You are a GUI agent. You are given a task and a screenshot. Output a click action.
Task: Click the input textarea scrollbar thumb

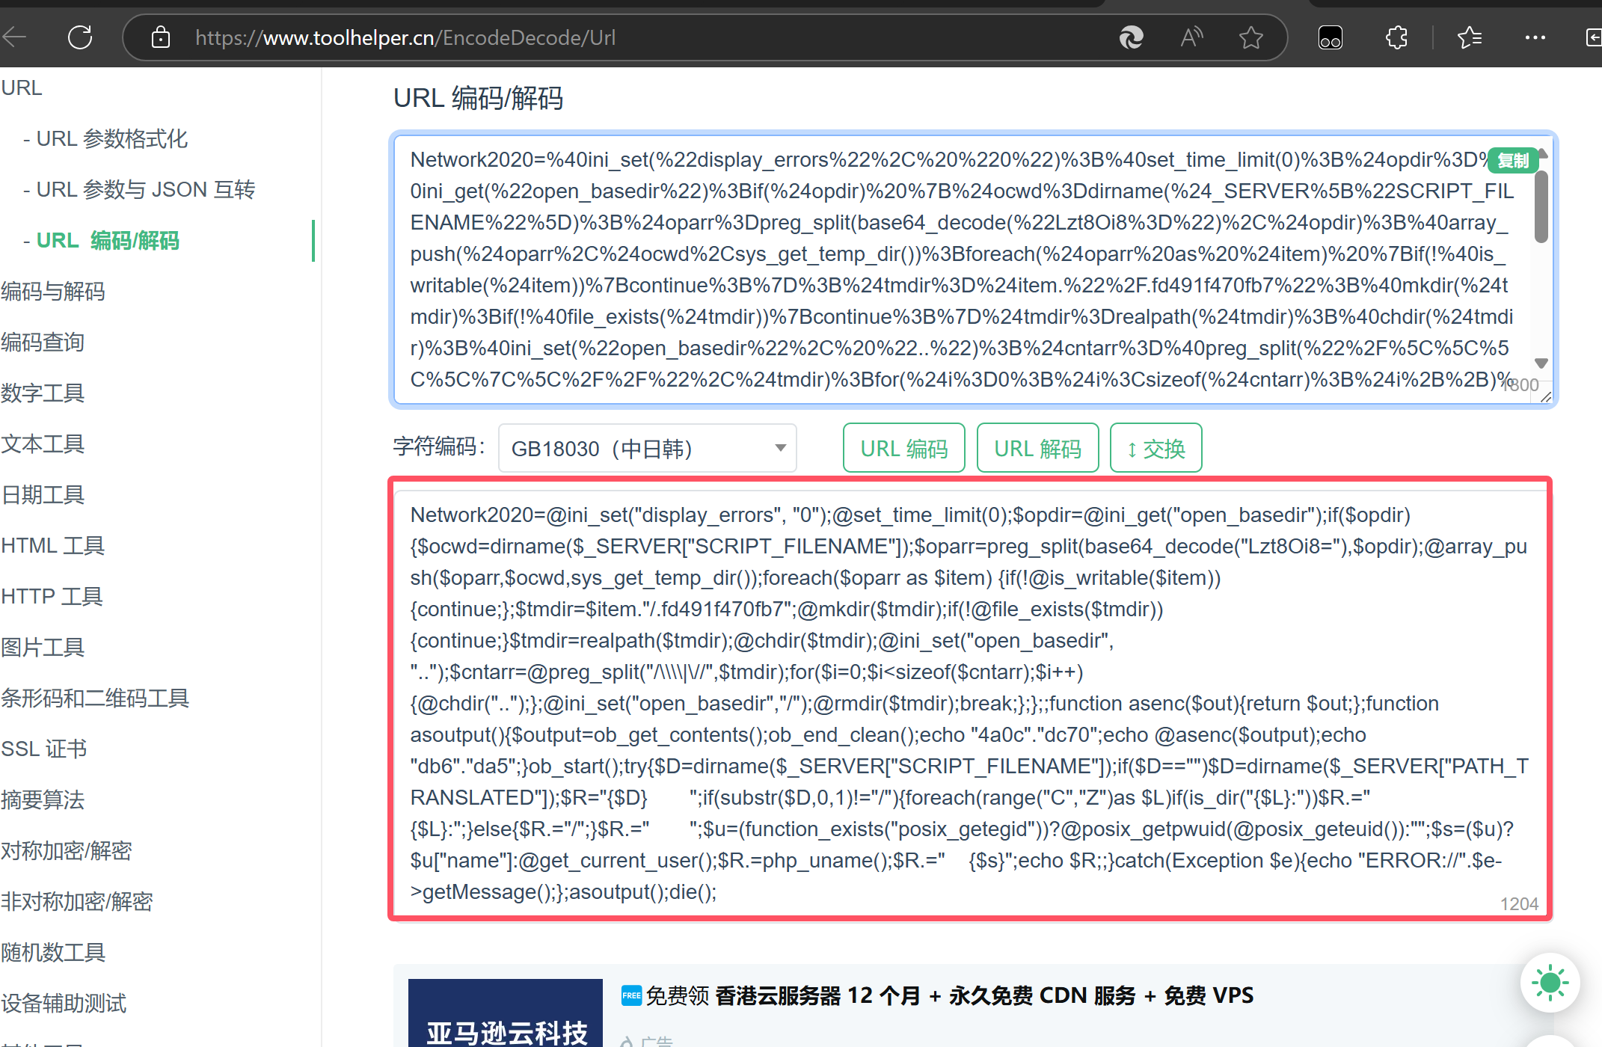coord(1541,207)
